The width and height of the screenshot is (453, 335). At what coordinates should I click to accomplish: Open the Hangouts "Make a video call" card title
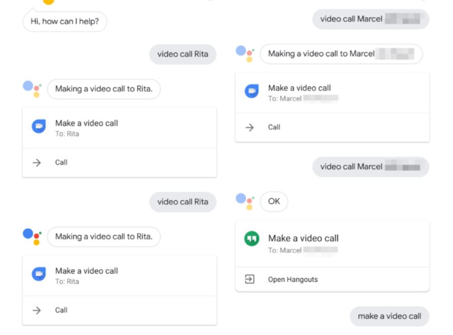pos(303,238)
